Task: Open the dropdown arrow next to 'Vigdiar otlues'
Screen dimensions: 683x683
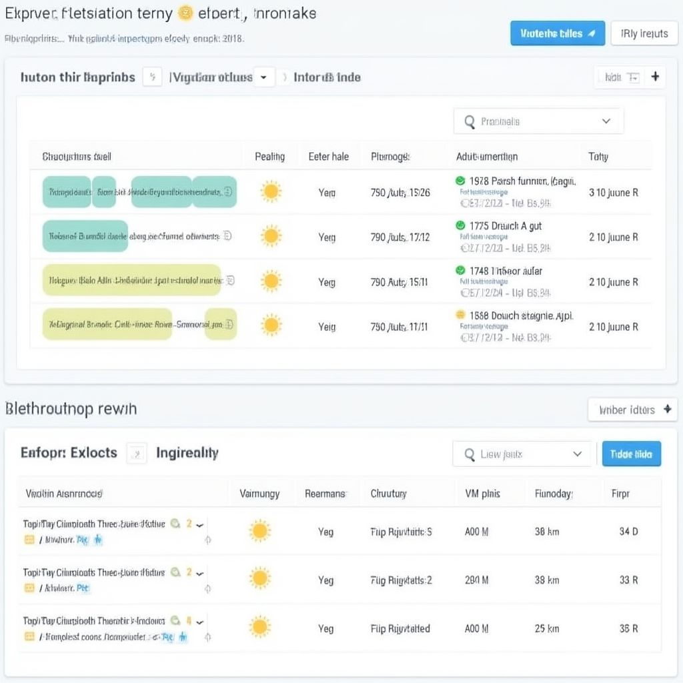Action: pos(264,77)
